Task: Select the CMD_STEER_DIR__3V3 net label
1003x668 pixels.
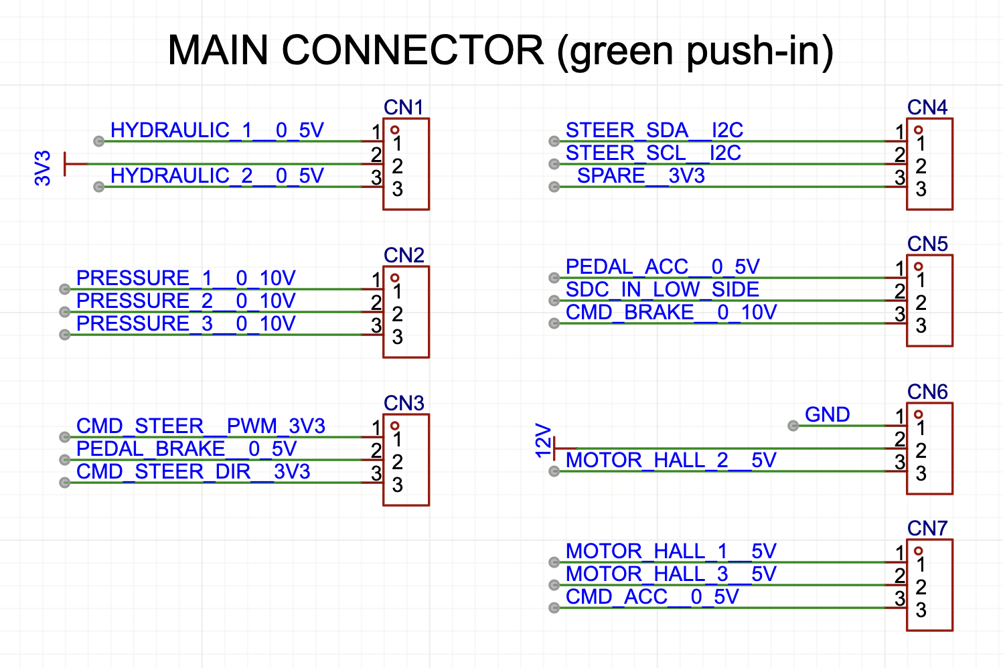Action: [x=194, y=472]
